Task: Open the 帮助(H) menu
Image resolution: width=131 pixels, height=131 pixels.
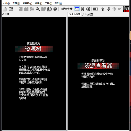Action: 58,3
